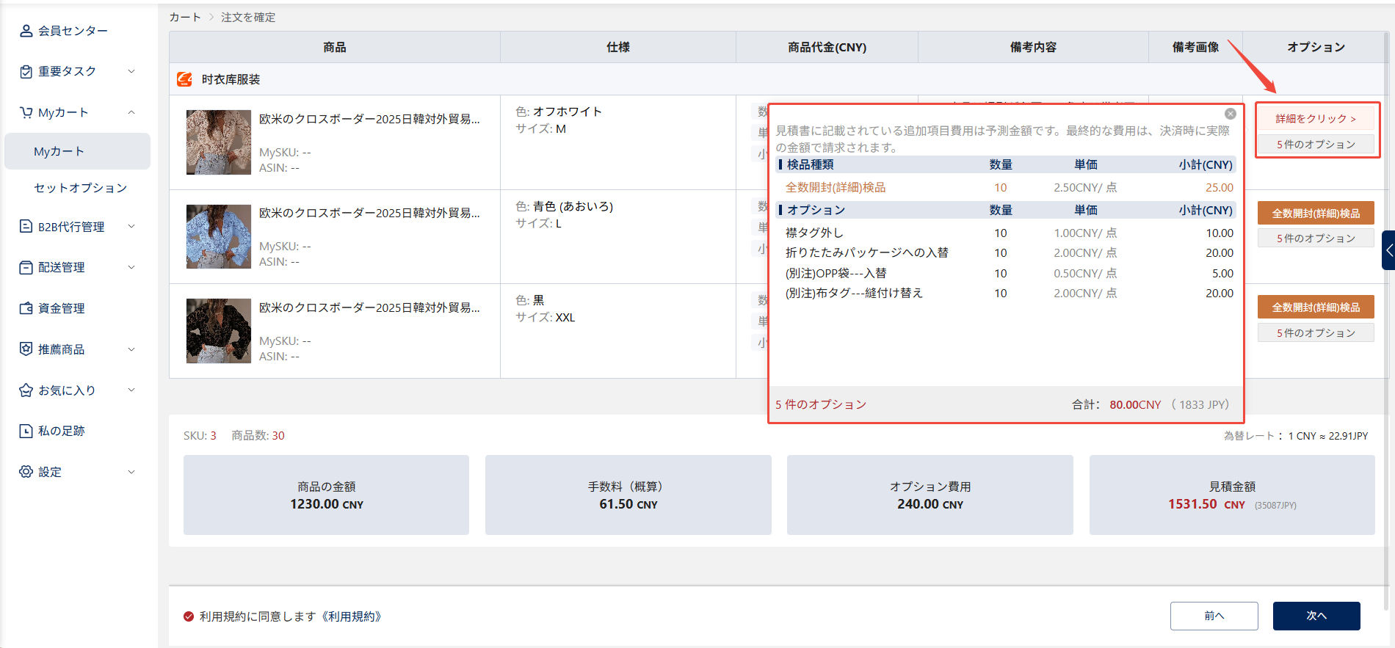Expand the 重要タスク menu chevron
The width and height of the screenshot is (1395, 648).
131,71
